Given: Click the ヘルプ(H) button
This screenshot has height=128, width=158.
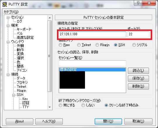Looking at the screenshot, I should point(49,121).
